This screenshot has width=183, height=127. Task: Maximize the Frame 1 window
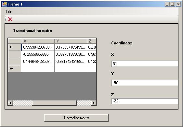coord(172,4)
